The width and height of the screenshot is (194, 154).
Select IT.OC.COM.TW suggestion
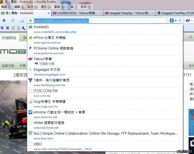click(105, 93)
